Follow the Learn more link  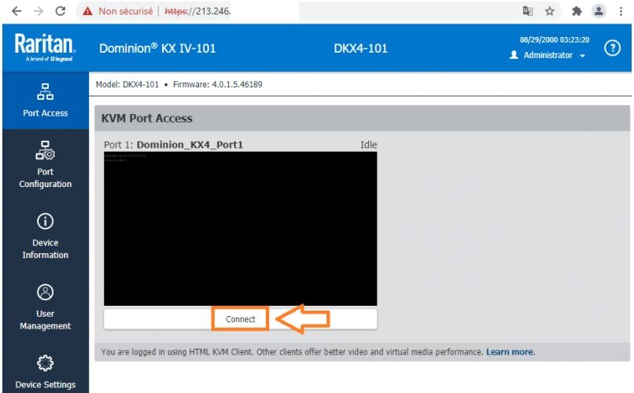tap(510, 352)
